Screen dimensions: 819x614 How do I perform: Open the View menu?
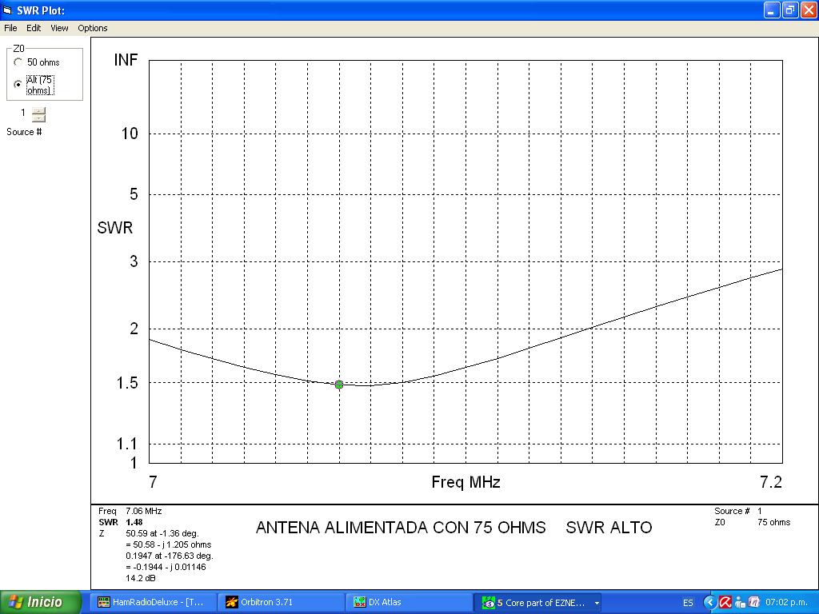tap(59, 28)
